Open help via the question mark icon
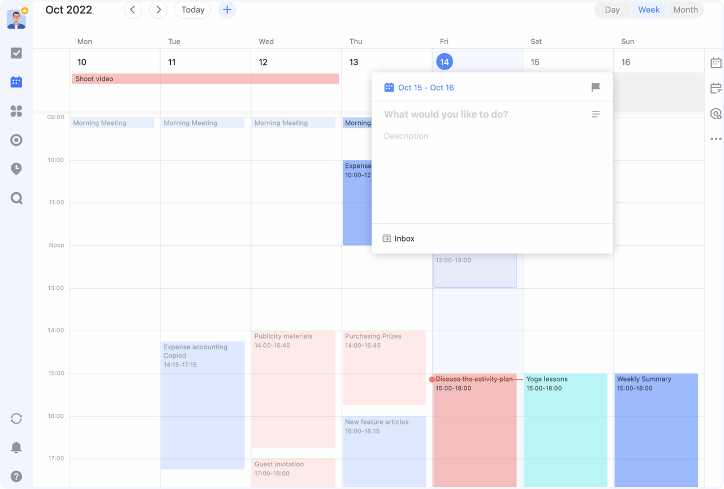This screenshot has height=489, width=724. pos(16,477)
